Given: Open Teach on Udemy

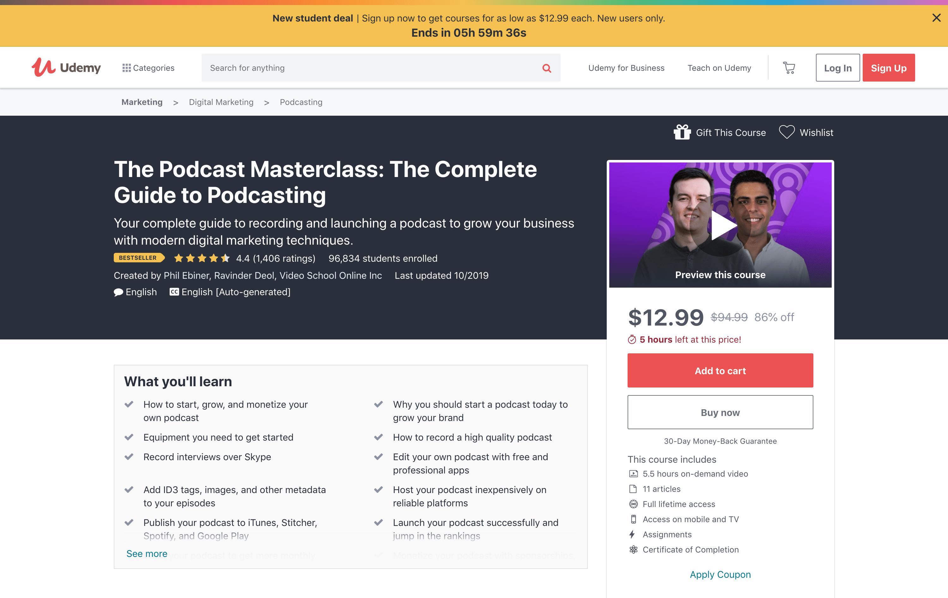Looking at the screenshot, I should click(x=719, y=67).
